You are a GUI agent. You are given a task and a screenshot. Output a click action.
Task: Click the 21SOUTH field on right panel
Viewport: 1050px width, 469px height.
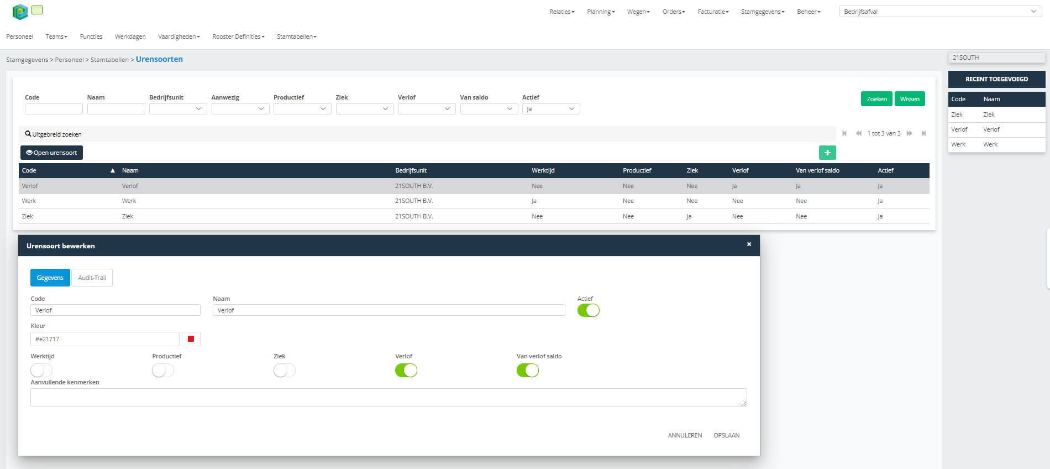pos(996,58)
